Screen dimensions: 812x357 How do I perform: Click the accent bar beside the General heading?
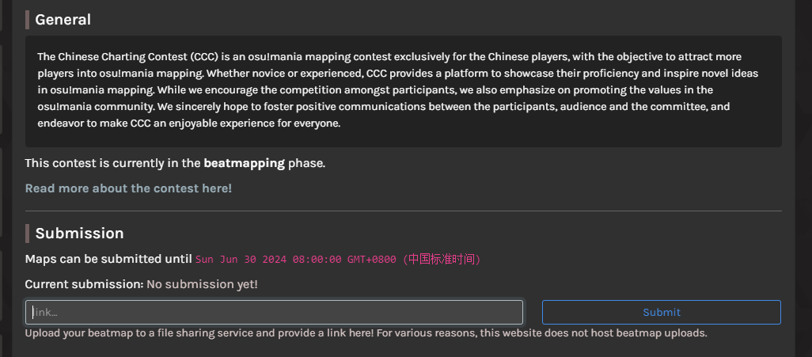tap(27, 20)
